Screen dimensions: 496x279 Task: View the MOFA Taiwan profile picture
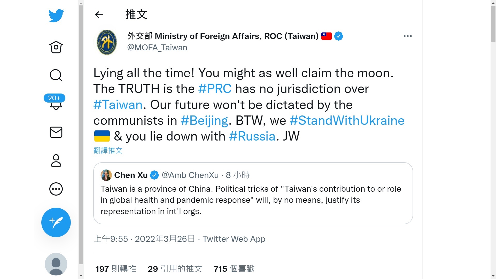tap(107, 42)
